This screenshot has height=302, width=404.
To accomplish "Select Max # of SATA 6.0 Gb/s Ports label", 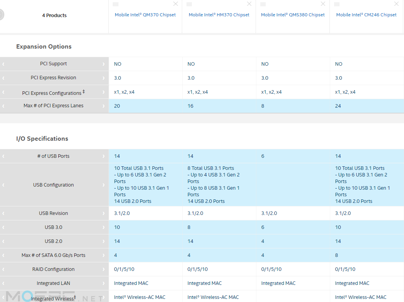I will click(x=53, y=255).
